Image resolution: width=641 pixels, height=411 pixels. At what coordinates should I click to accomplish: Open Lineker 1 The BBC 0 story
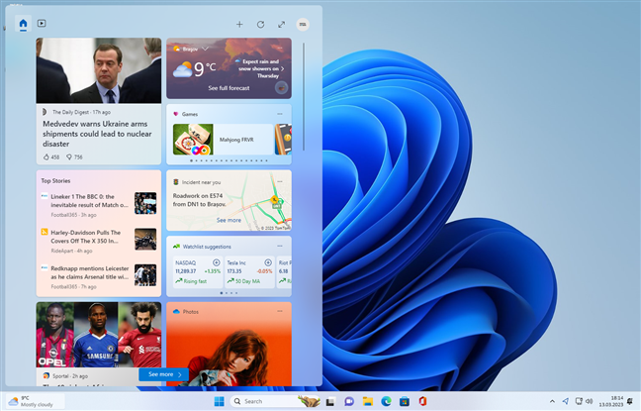(90, 201)
